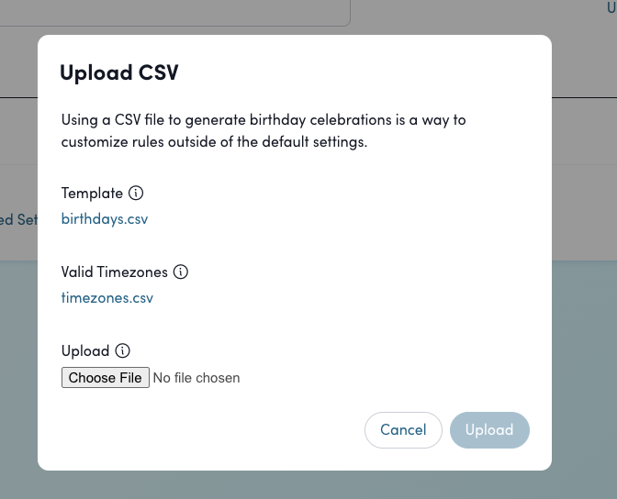Click the dimmed divider line left of the dialog

[x=18, y=96]
